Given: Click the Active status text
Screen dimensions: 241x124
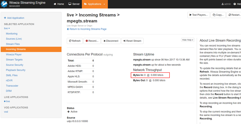Looking at the screenshot, I should coord(74,112).
